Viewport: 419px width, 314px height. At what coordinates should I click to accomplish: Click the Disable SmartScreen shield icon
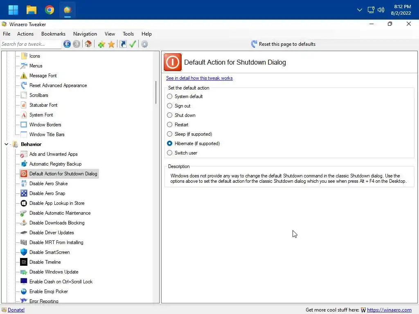[24, 252]
